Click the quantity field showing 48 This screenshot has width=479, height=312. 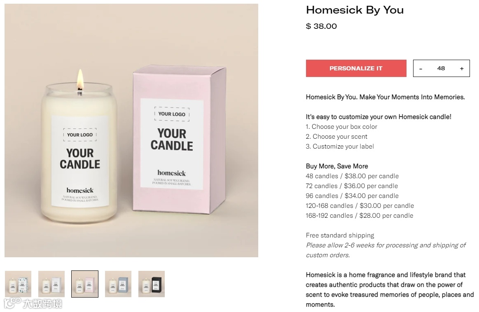point(441,68)
